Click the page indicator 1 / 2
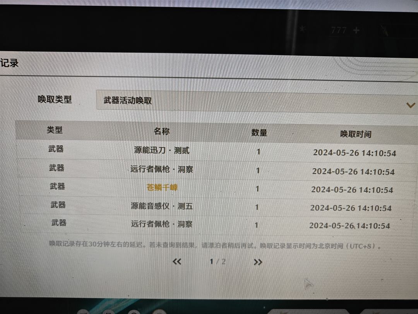This screenshot has width=418, height=314. coord(218,262)
